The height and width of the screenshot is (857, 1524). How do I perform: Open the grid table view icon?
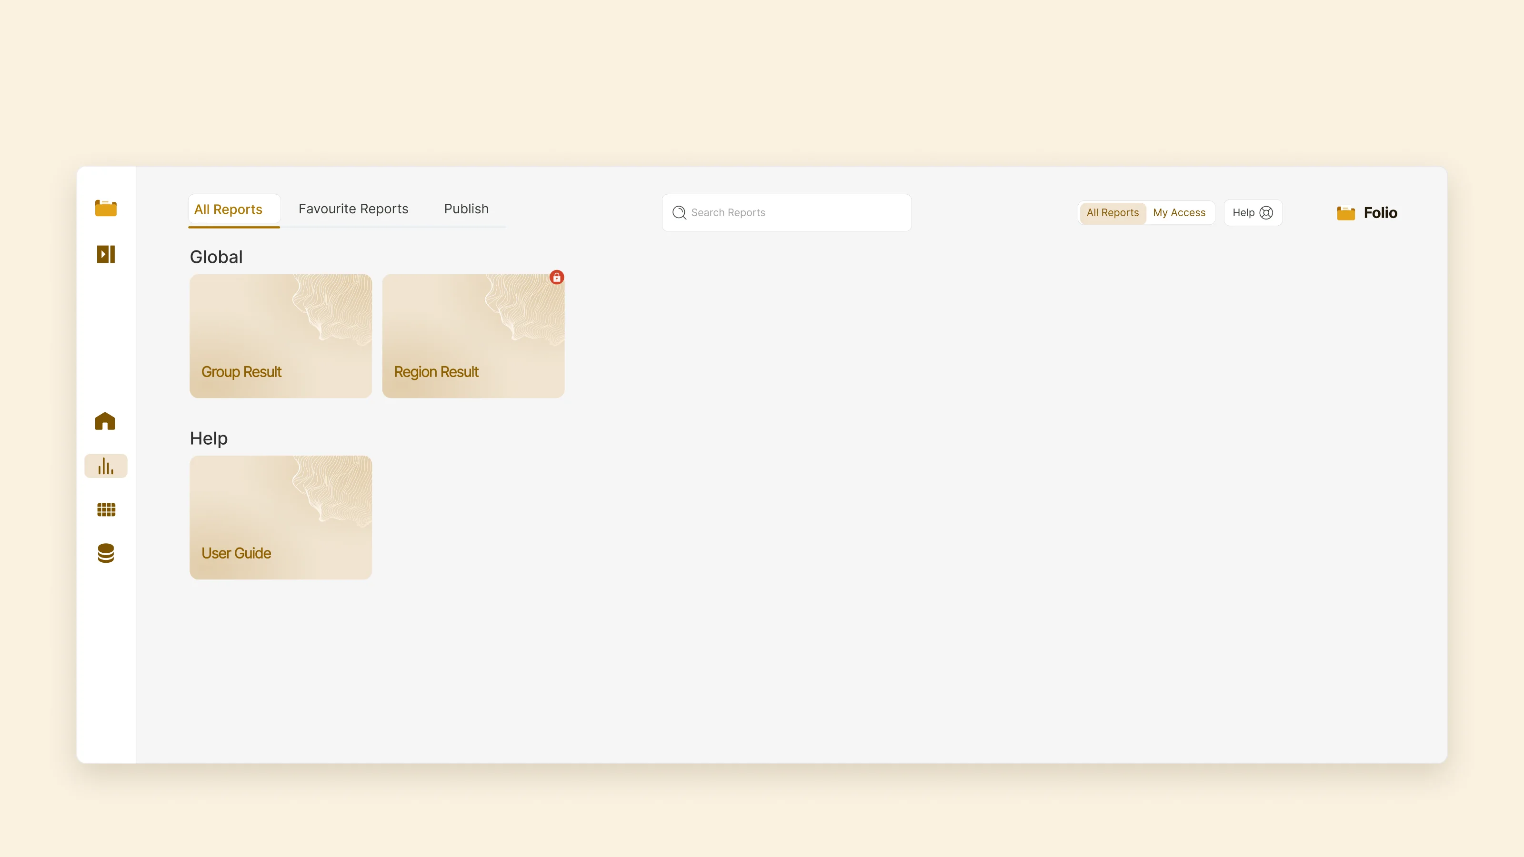point(106,510)
